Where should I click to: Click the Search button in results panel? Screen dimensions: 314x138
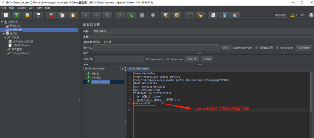[x=192, y=59]
